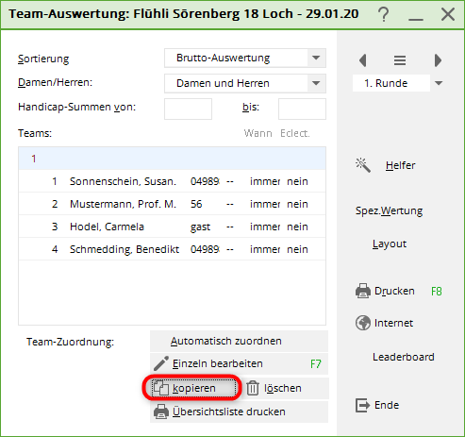Expand the Damen und Herren dropdown
The height and width of the screenshot is (437, 465).
(316, 83)
